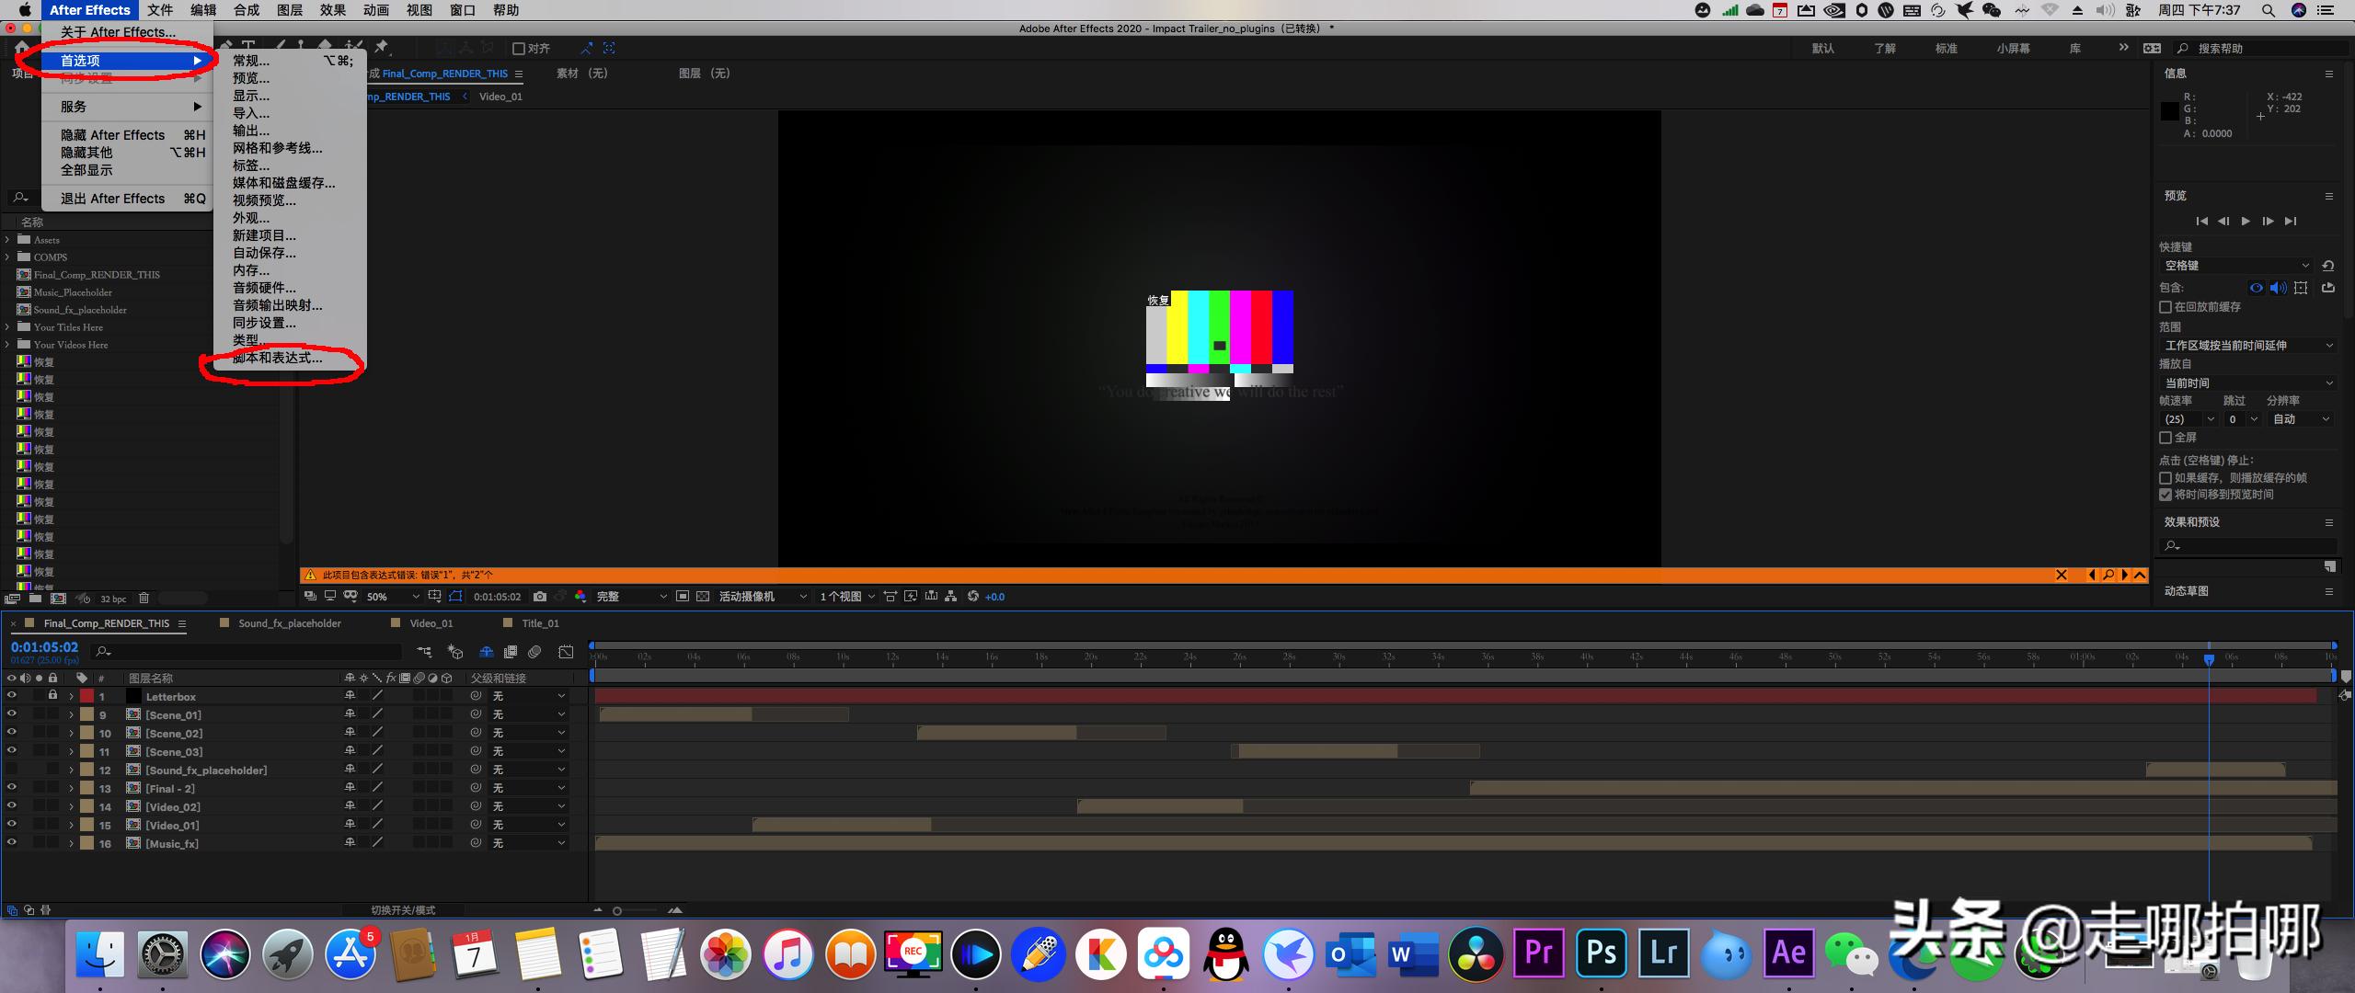Enable the 全屏 checkbox

[x=2165, y=438]
